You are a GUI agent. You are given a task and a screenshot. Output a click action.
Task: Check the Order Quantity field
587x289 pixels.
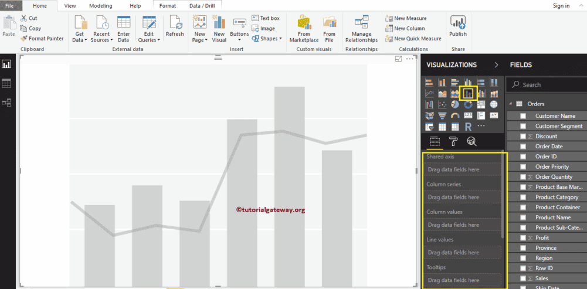coord(523,176)
